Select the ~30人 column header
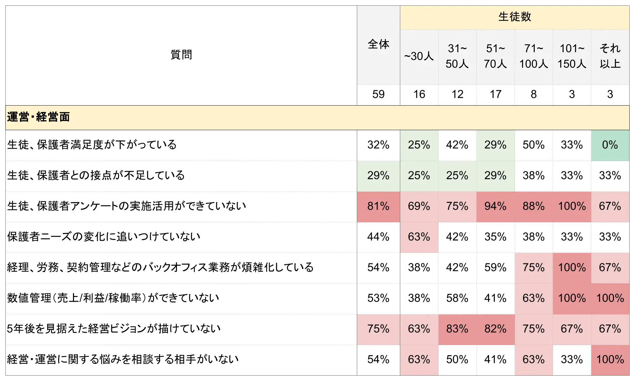This screenshot has height=381, width=635. click(x=419, y=56)
